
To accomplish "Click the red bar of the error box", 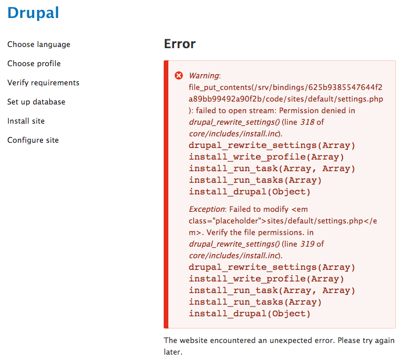I will click(166, 194).
